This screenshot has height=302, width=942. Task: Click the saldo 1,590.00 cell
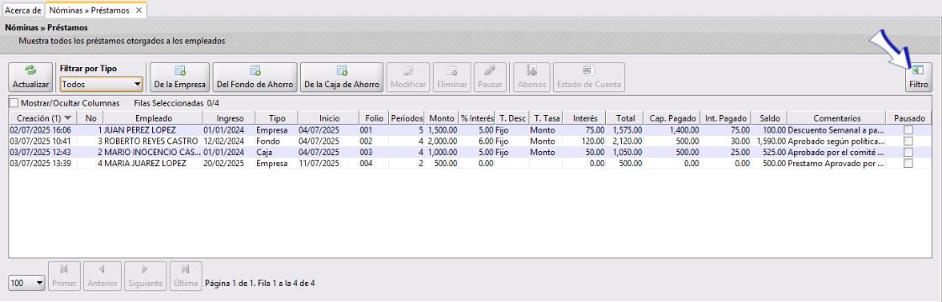[x=769, y=141]
